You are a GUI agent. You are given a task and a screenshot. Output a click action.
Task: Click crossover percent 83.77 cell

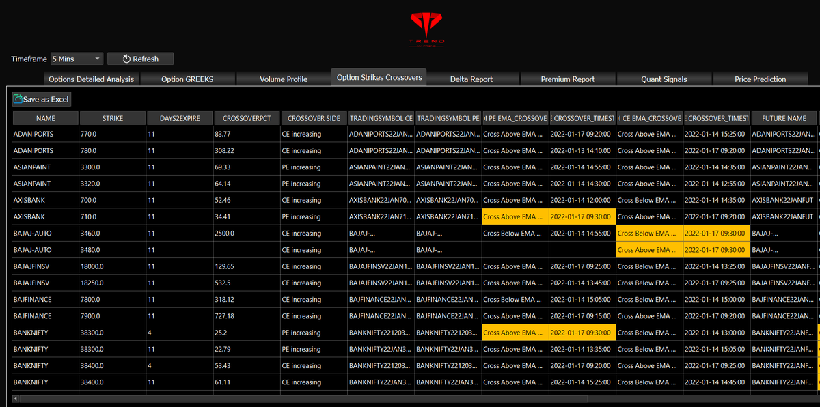247,134
